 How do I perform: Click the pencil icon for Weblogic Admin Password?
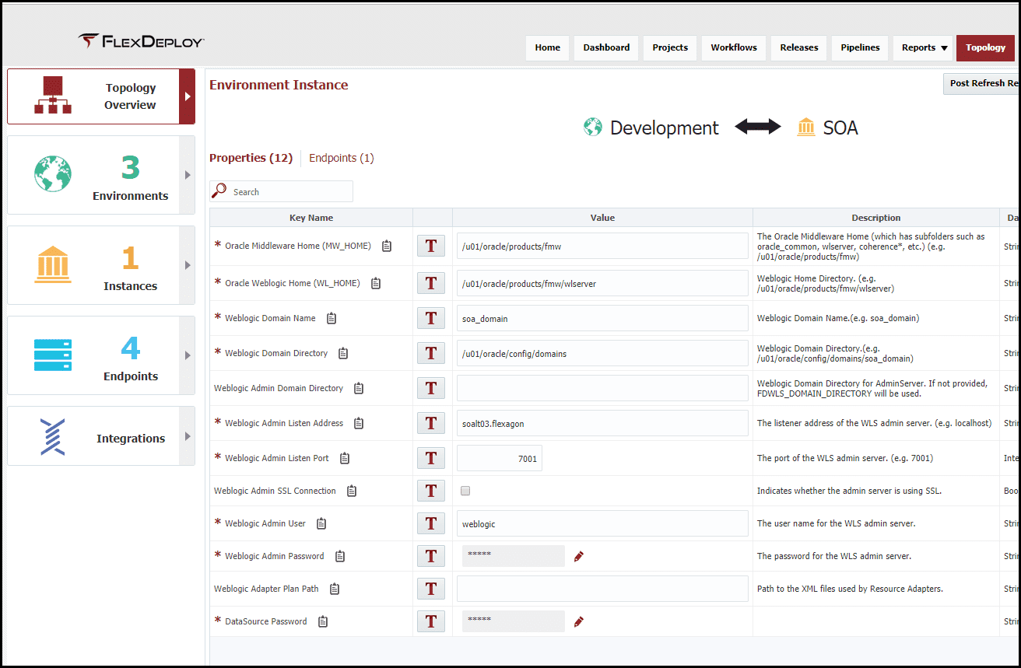point(578,556)
